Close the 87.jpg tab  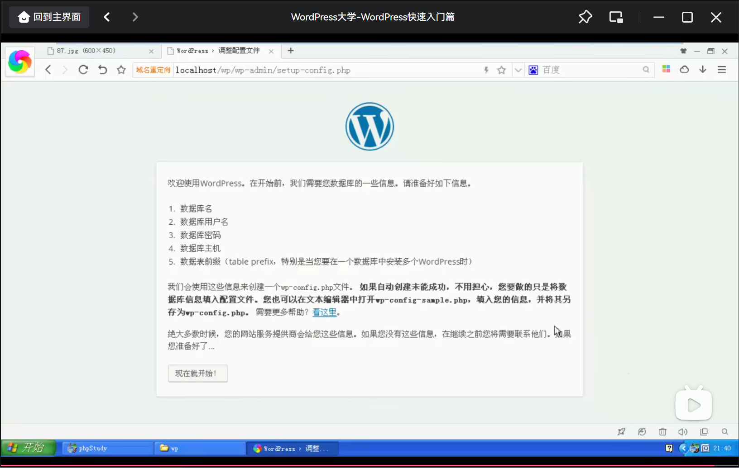click(151, 51)
